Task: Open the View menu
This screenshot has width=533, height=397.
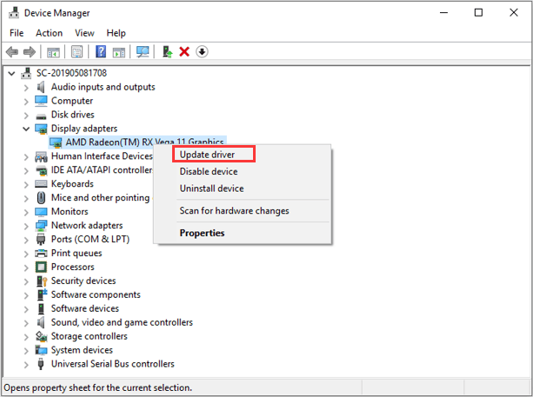Action: (84, 33)
